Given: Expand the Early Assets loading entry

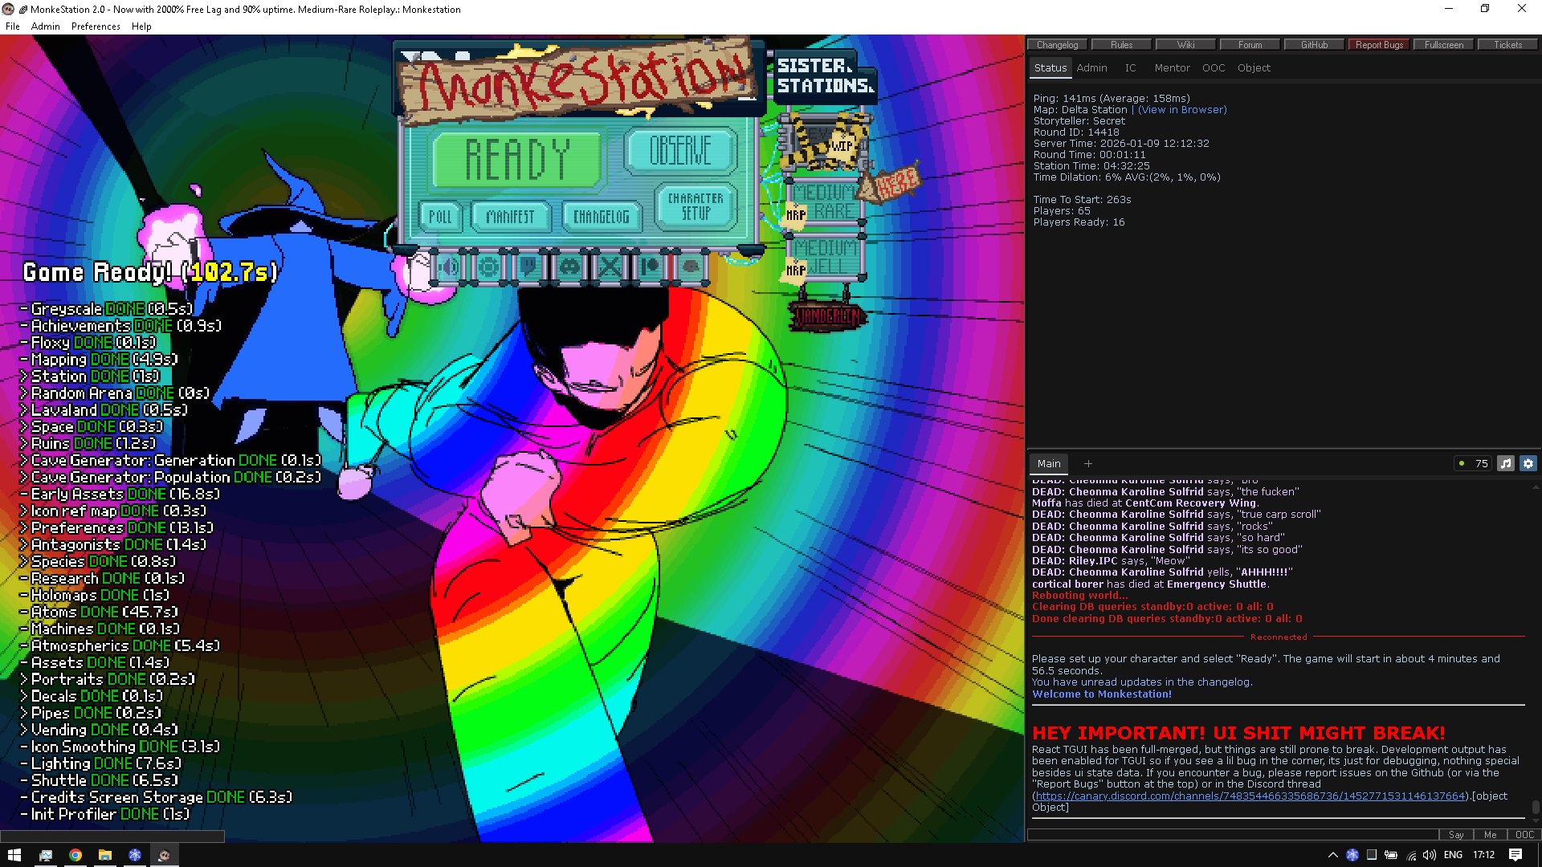Looking at the screenshot, I should pos(24,495).
